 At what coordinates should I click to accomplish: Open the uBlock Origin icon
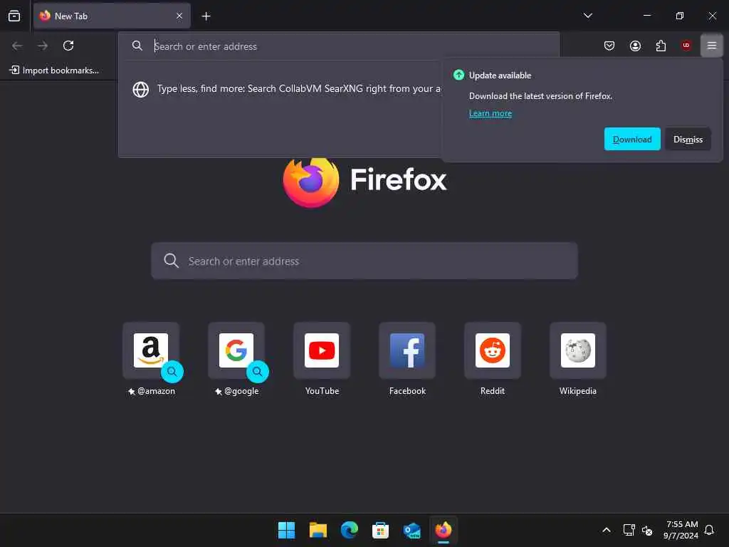686,46
